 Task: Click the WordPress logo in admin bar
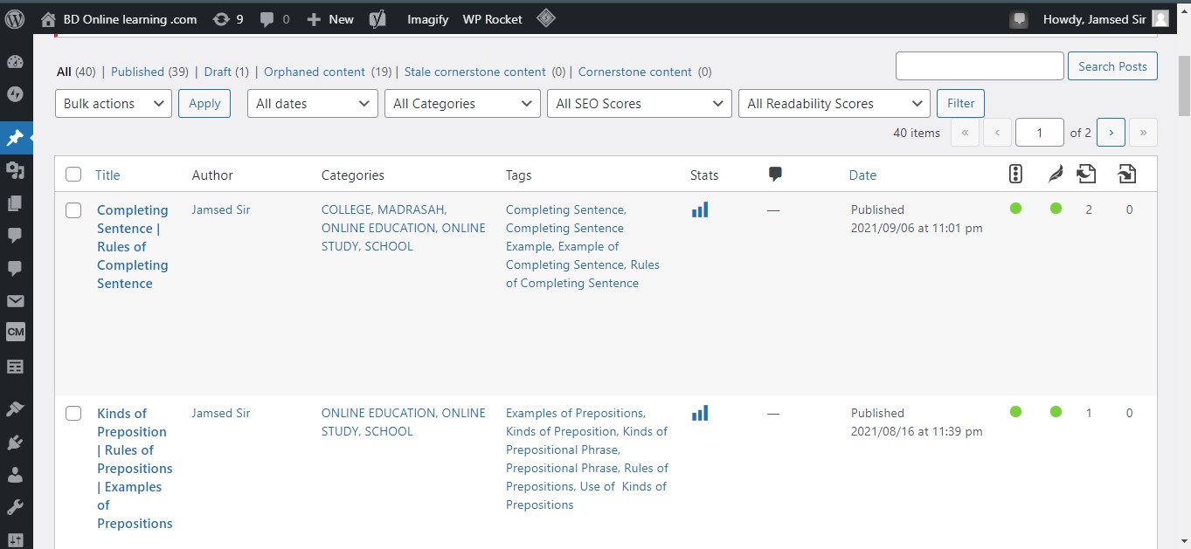(14, 18)
